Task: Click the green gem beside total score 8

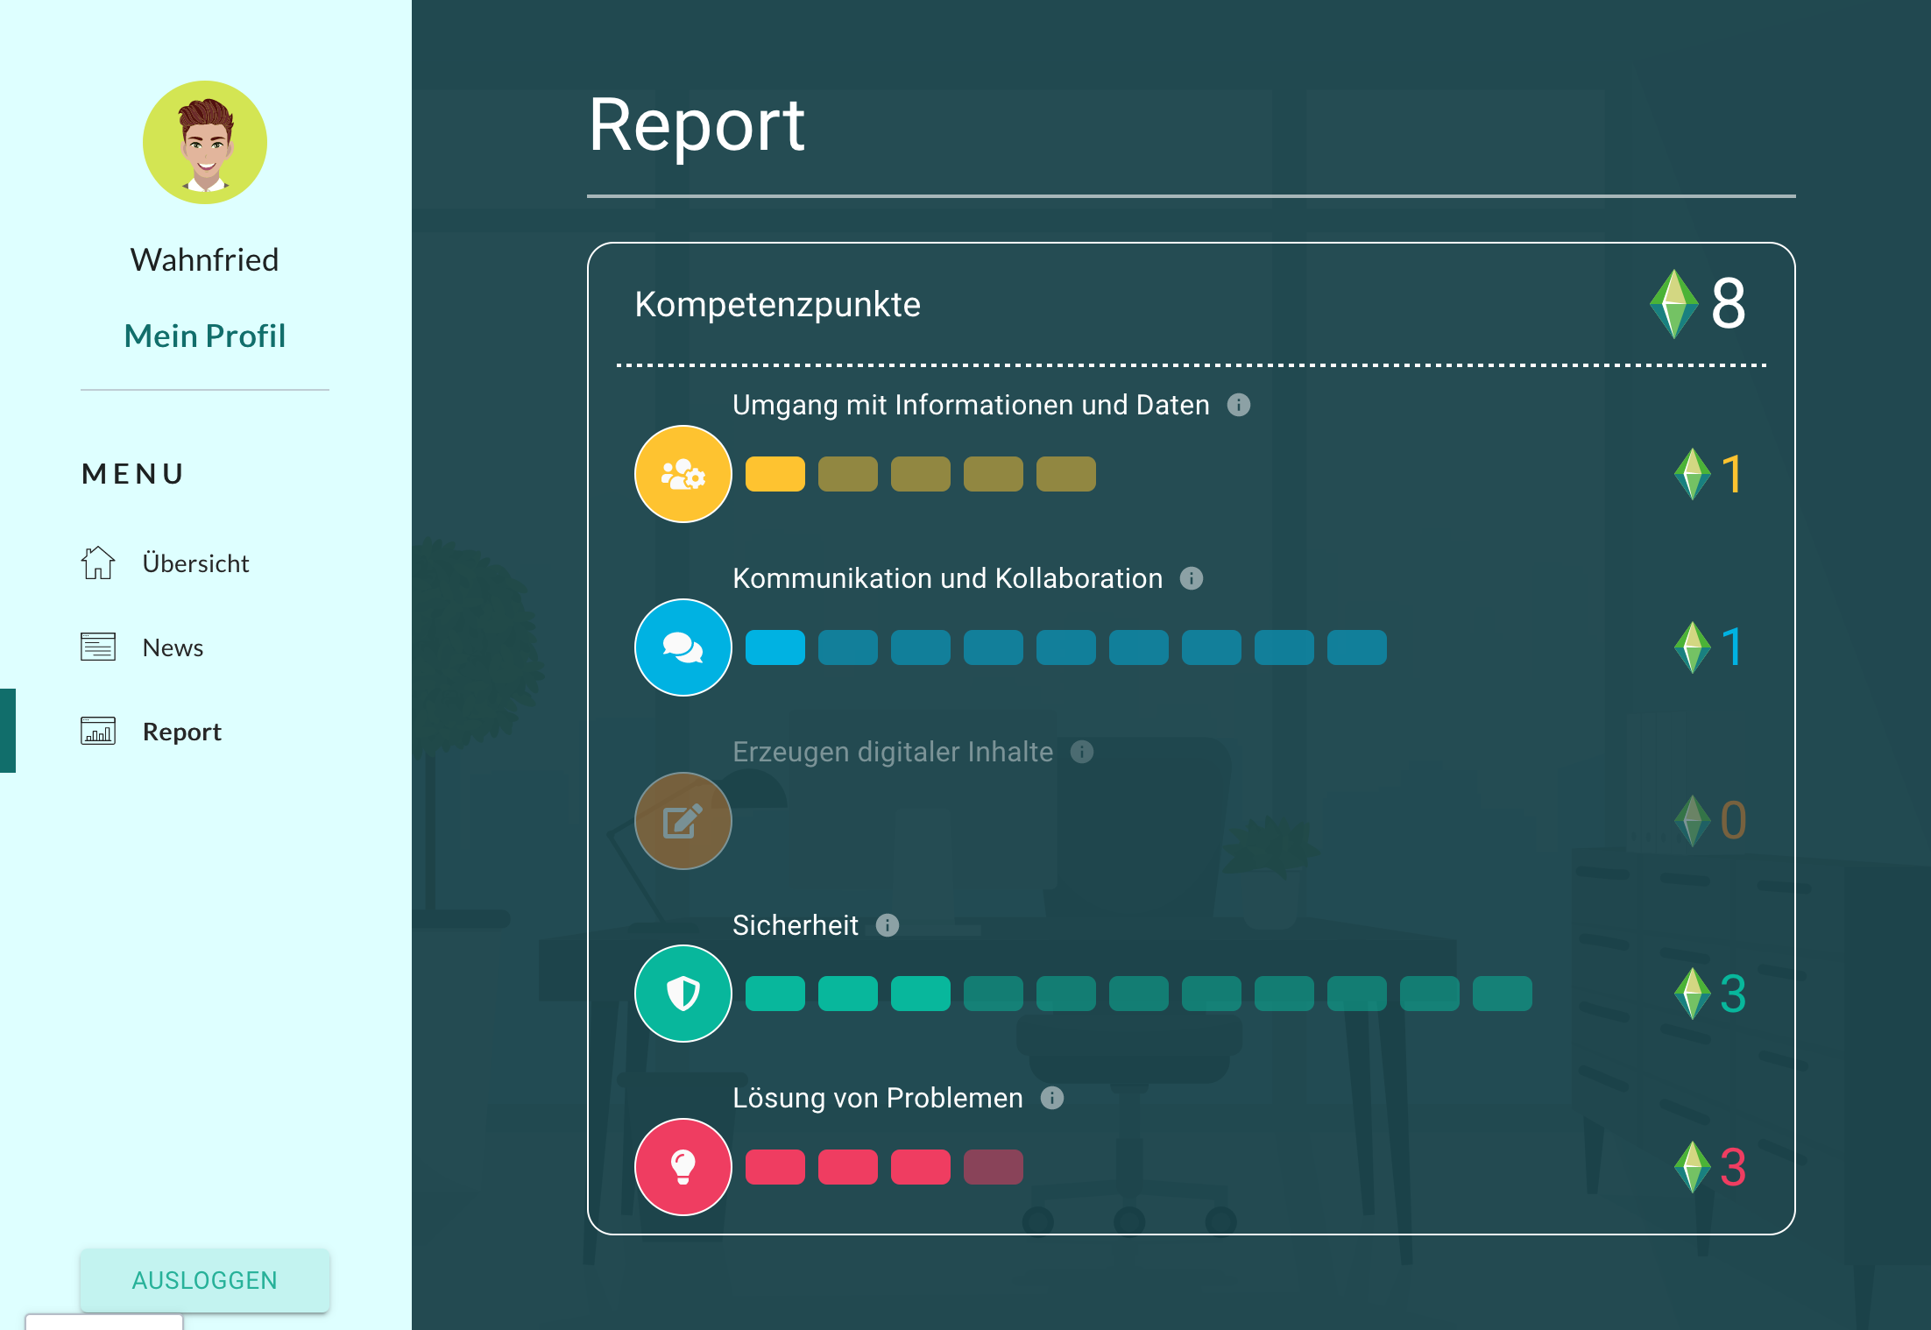Action: coord(1673,304)
